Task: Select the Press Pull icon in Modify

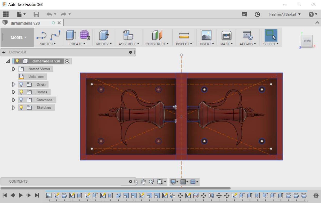Action: click(104, 35)
